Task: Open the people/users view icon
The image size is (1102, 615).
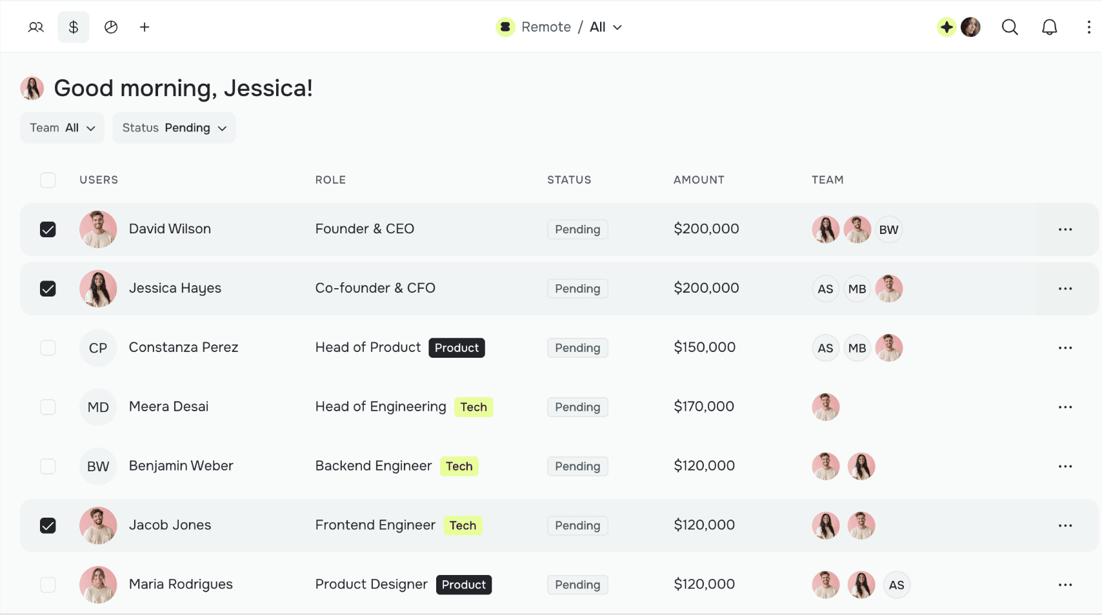Action: coord(36,27)
